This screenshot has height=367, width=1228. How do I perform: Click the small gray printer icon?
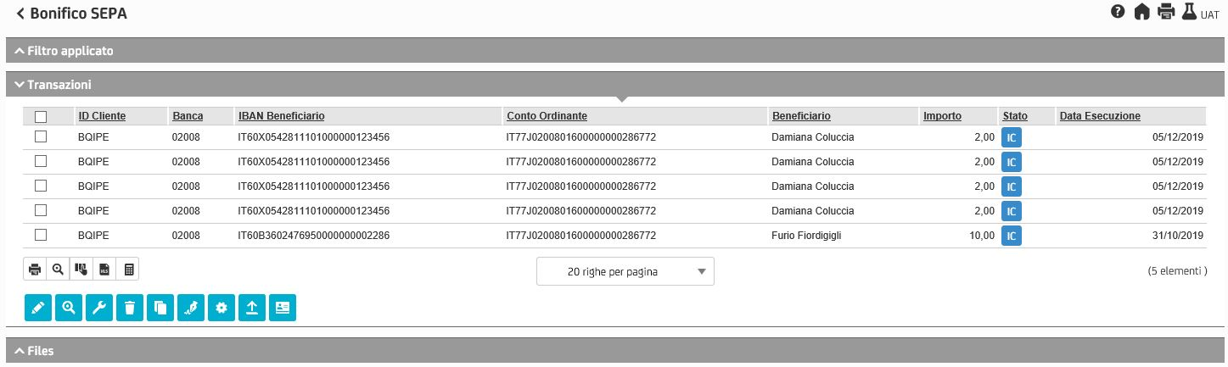pos(35,270)
